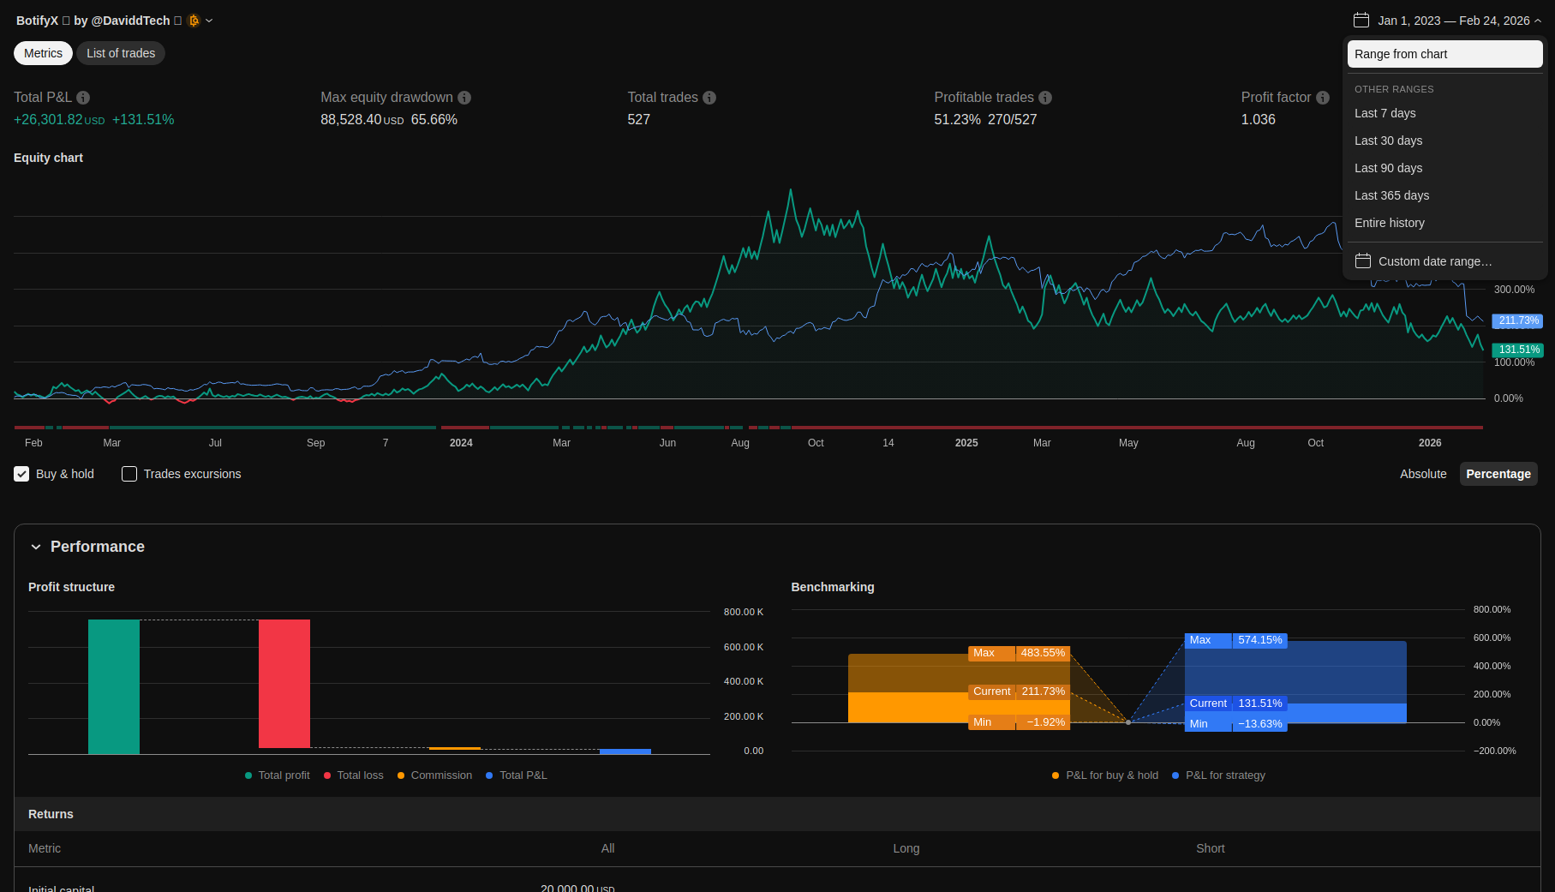This screenshot has width=1555, height=892.
Task: Switch equity chart to Absolute view
Action: [1422, 474]
